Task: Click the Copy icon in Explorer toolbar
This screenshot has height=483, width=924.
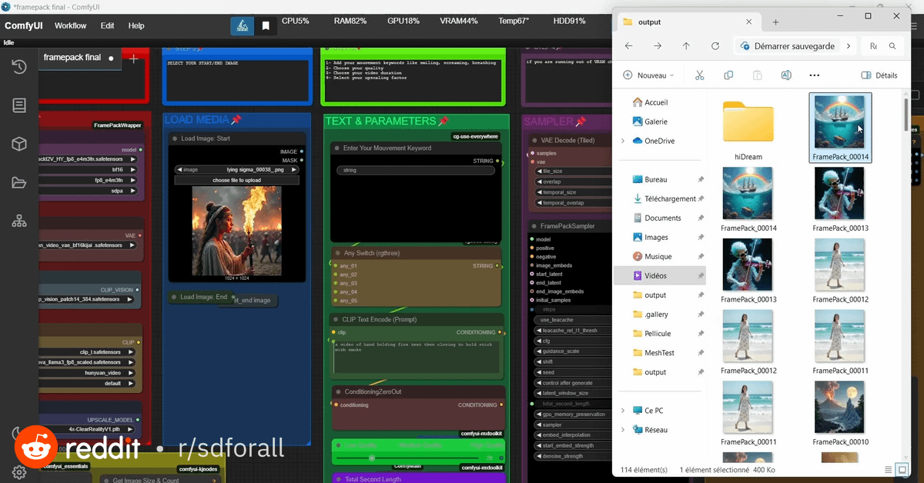Action: click(728, 75)
